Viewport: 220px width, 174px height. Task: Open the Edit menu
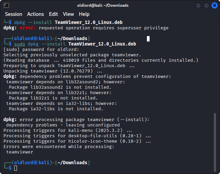[x=53, y=14]
